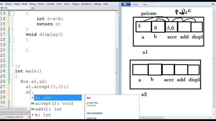
Task: Click the variable icon beside 'a: int'
Action: (x=33, y=97)
